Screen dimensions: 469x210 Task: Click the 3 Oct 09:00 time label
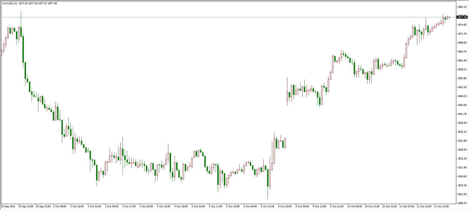[x=112, y=207]
